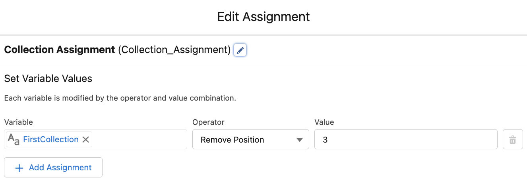Click into the Value field containing 3
The width and height of the screenshot is (527, 183).
tap(405, 139)
